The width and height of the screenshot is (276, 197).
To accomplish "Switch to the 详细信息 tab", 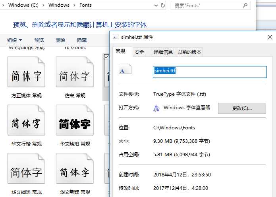I will tap(163, 52).
